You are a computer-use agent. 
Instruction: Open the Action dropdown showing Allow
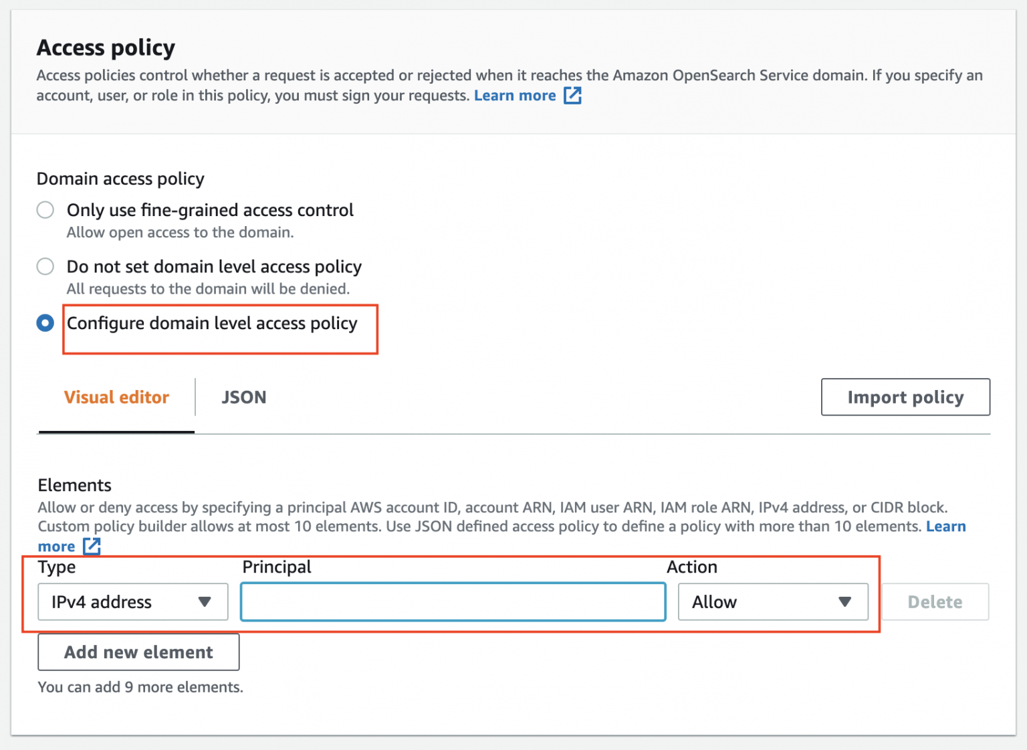coord(772,601)
